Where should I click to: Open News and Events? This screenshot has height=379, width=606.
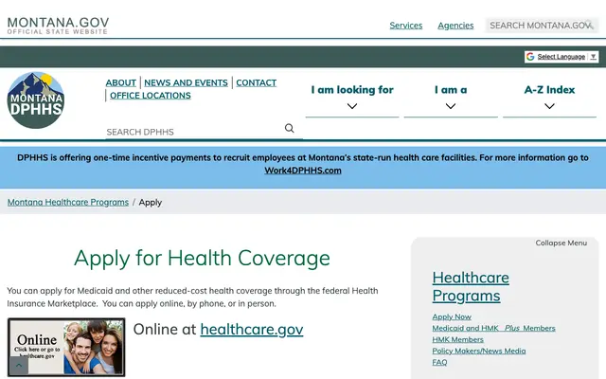coord(186,82)
